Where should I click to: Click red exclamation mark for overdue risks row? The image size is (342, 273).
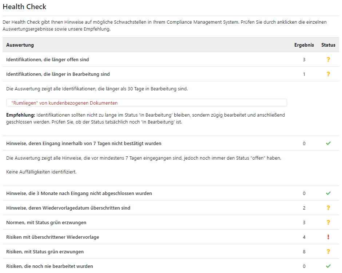click(328, 237)
